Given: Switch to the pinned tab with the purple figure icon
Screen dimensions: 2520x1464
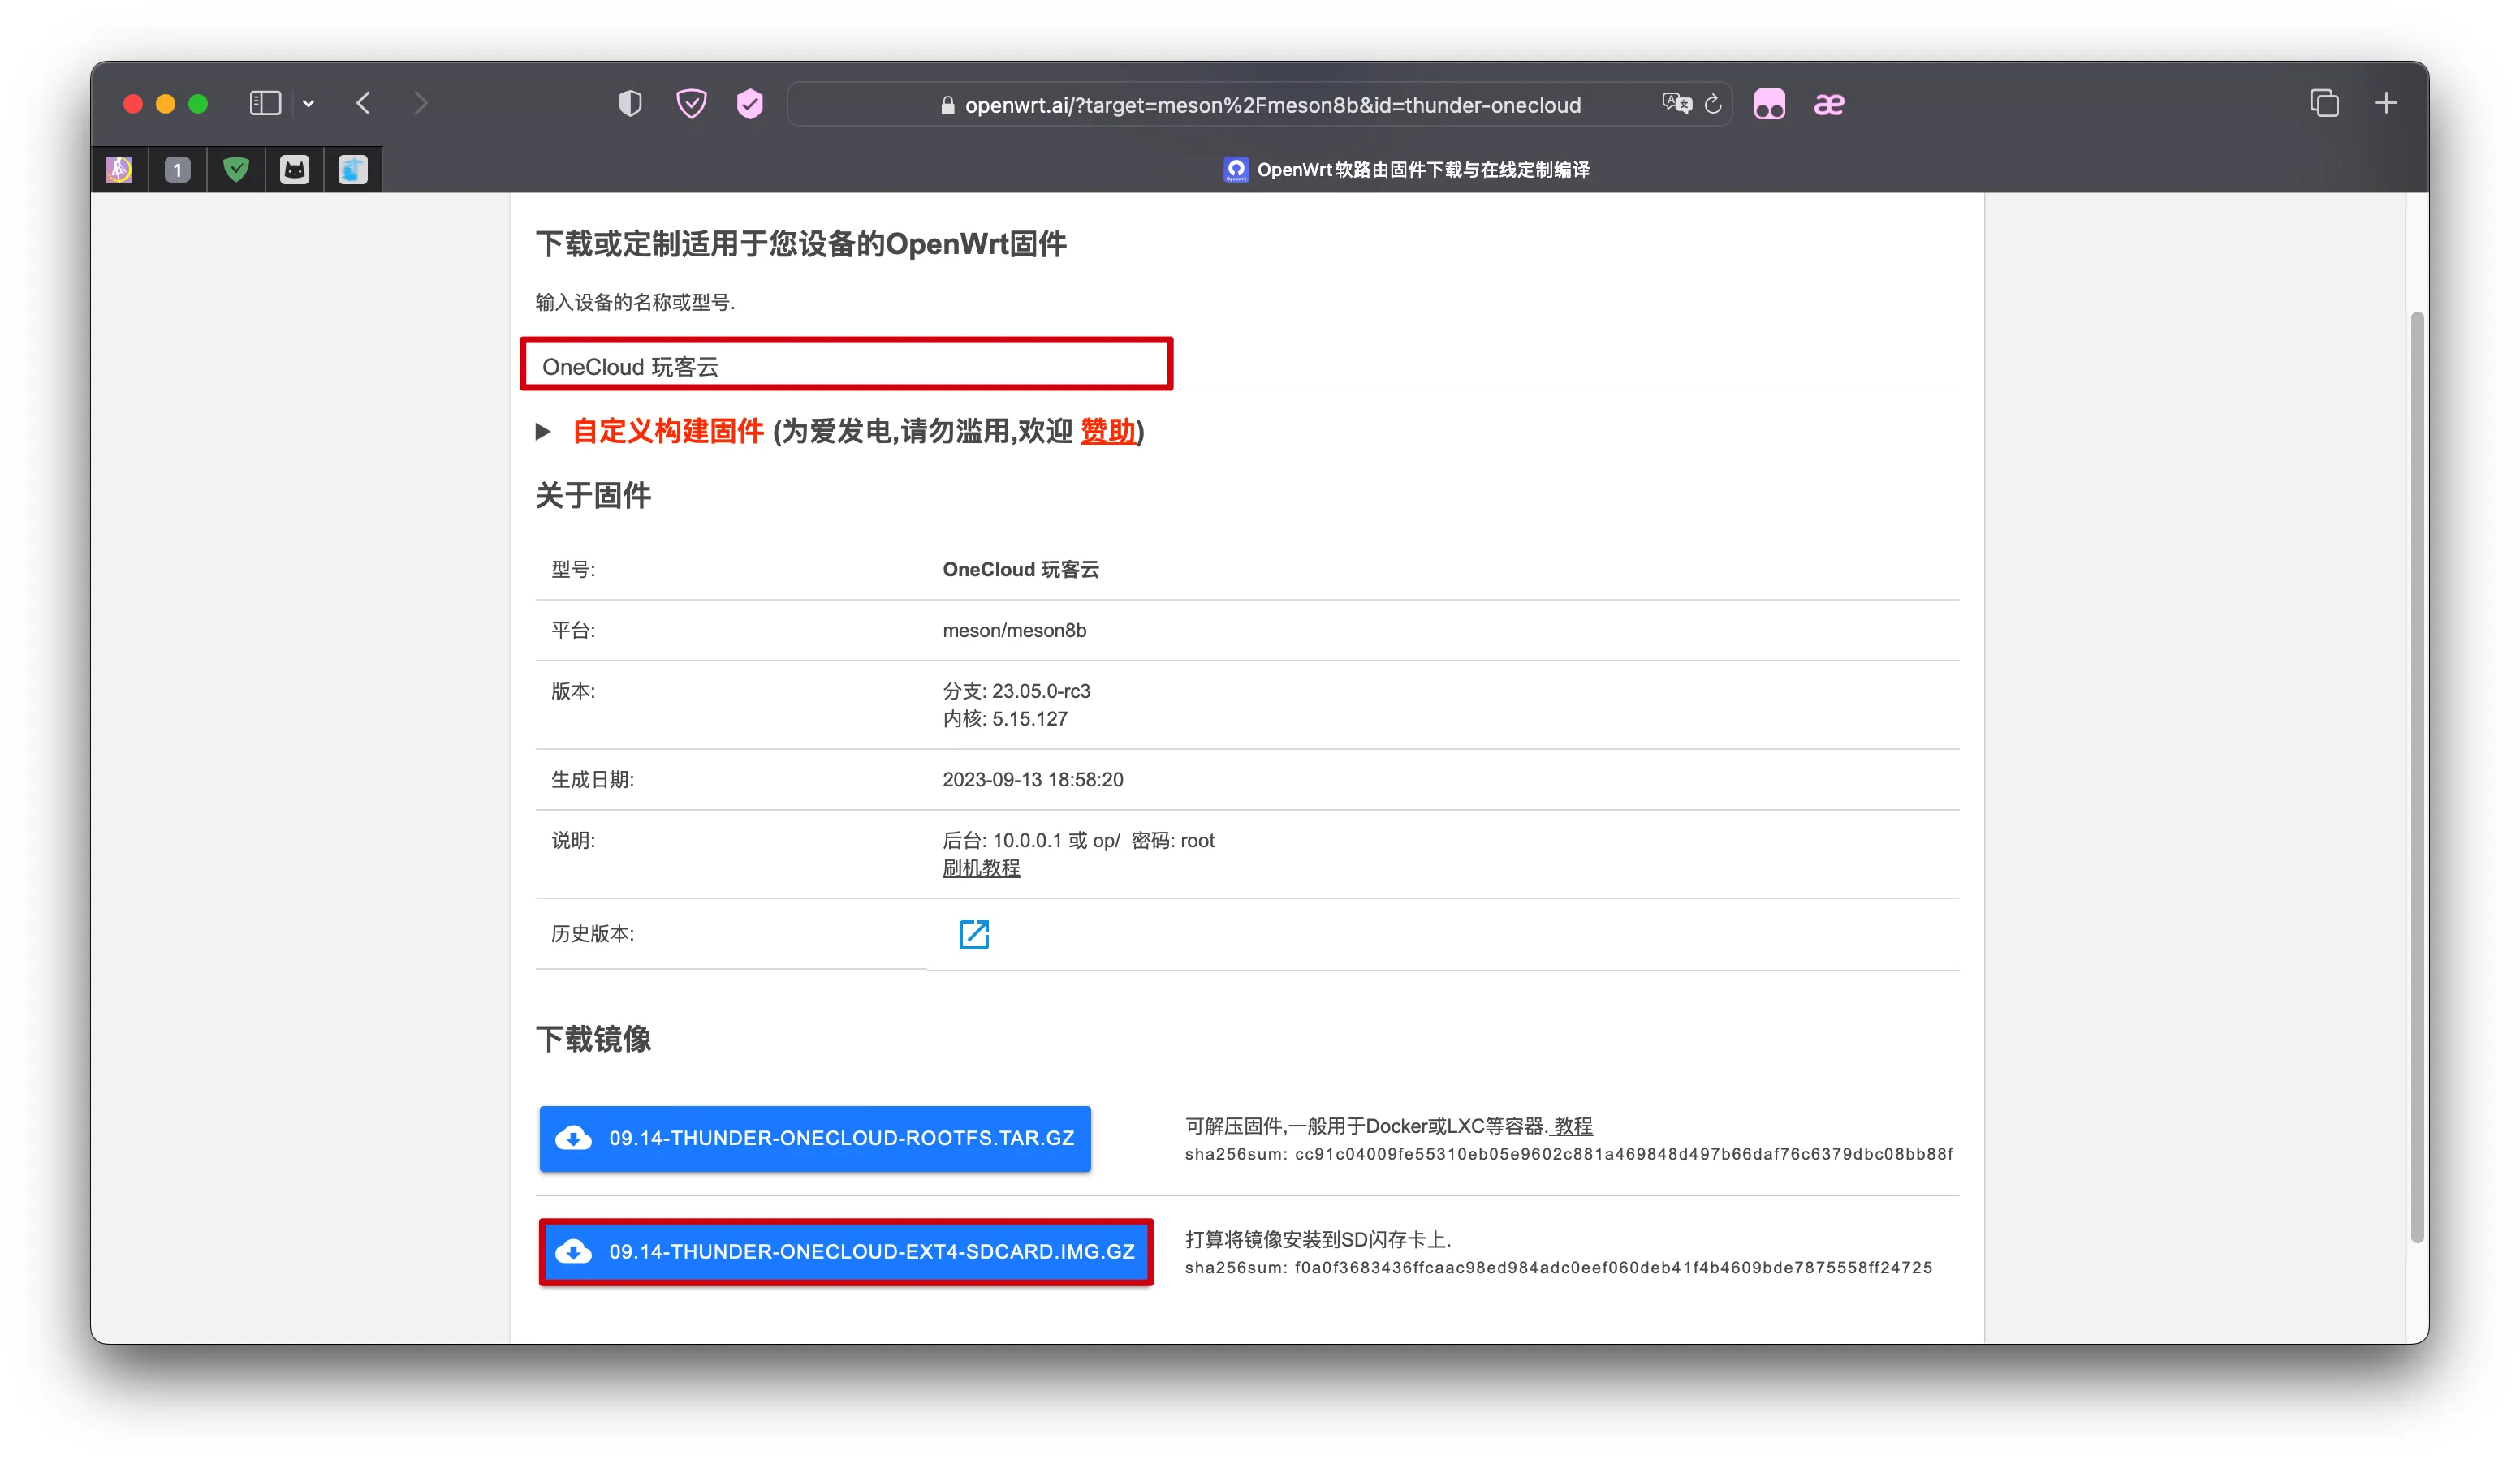Looking at the screenshot, I should 120,170.
